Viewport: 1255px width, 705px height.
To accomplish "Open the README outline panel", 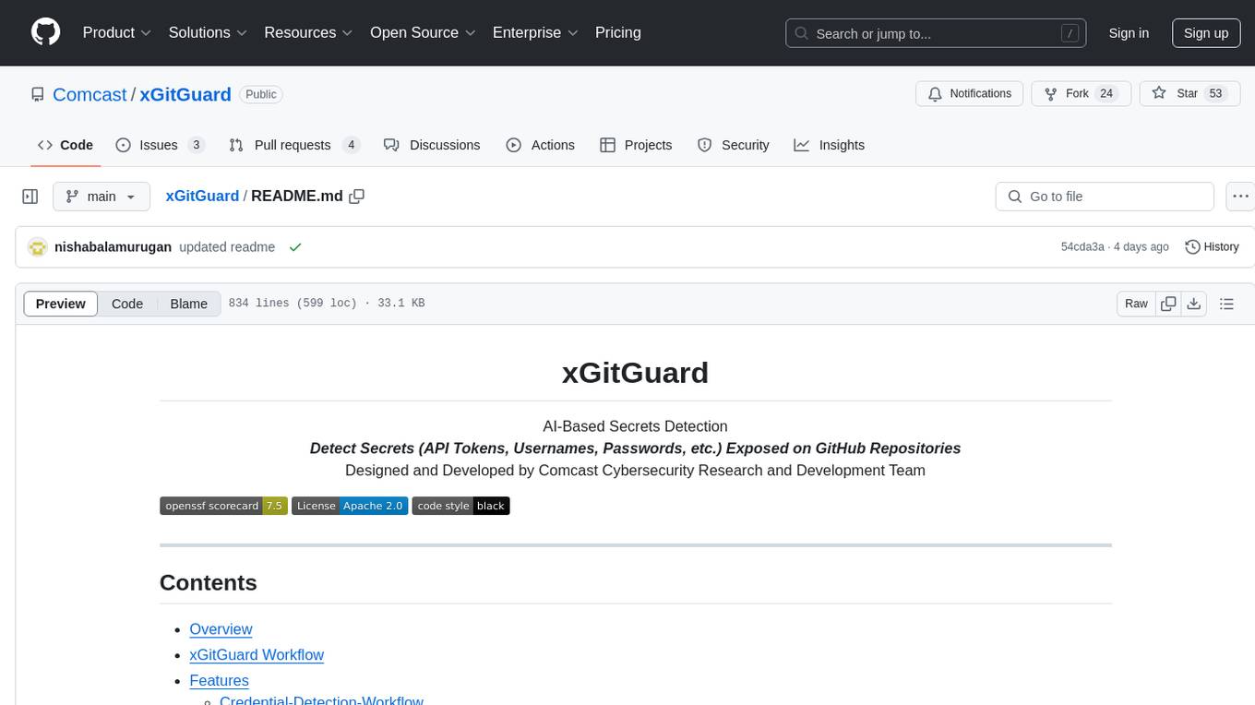I will (x=1226, y=304).
